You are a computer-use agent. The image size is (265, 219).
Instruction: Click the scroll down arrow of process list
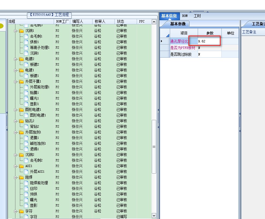tap(154, 216)
